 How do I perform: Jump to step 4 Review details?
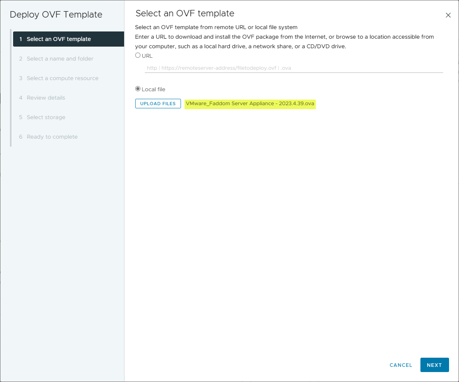tap(46, 98)
